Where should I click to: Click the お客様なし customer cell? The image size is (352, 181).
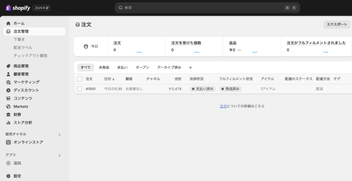[x=134, y=89]
